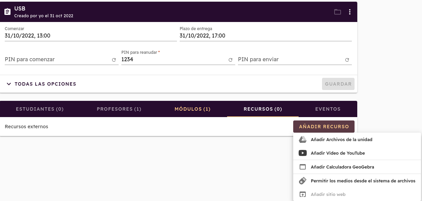The image size is (422, 201).
Task: Click the Recursos externos label
Action: (x=26, y=127)
